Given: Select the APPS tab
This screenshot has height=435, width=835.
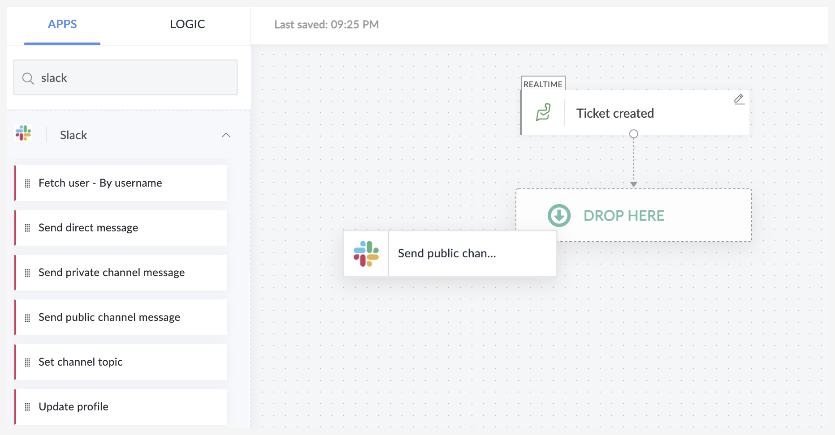Looking at the screenshot, I should tap(62, 24).
